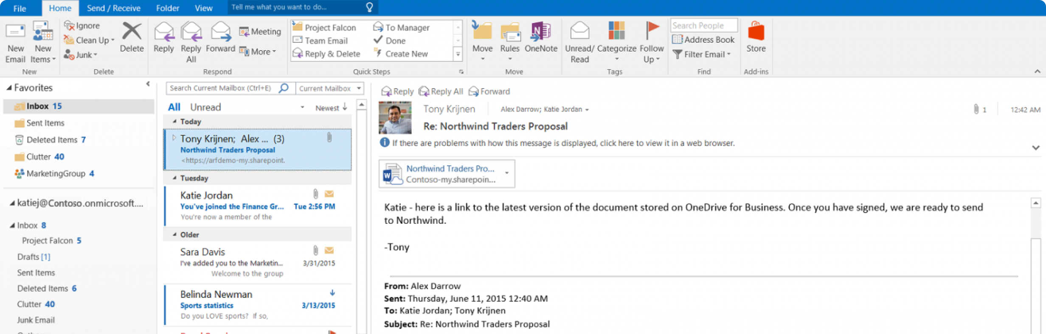The width and height of the screenshot is (1046, 334).
Task: Open the Store add-ins
Action: click(x=756, y=38)
